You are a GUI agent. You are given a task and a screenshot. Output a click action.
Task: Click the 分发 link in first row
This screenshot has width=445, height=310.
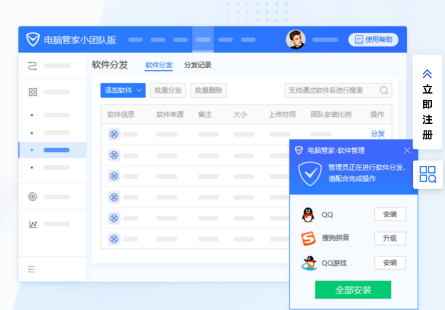378,134
